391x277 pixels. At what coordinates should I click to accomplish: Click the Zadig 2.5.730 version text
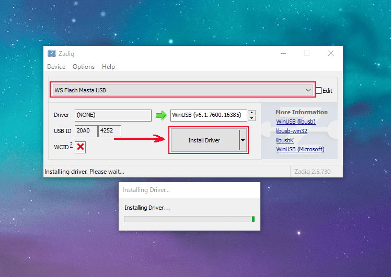312,172
